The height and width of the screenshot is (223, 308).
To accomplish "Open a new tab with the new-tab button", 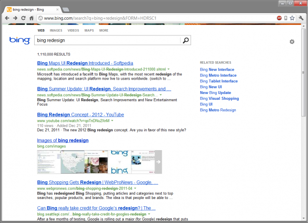I will coord(66,10).
